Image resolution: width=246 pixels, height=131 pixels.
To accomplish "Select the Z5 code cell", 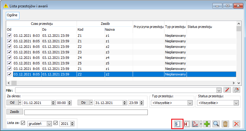I will (x=91, y=63).
